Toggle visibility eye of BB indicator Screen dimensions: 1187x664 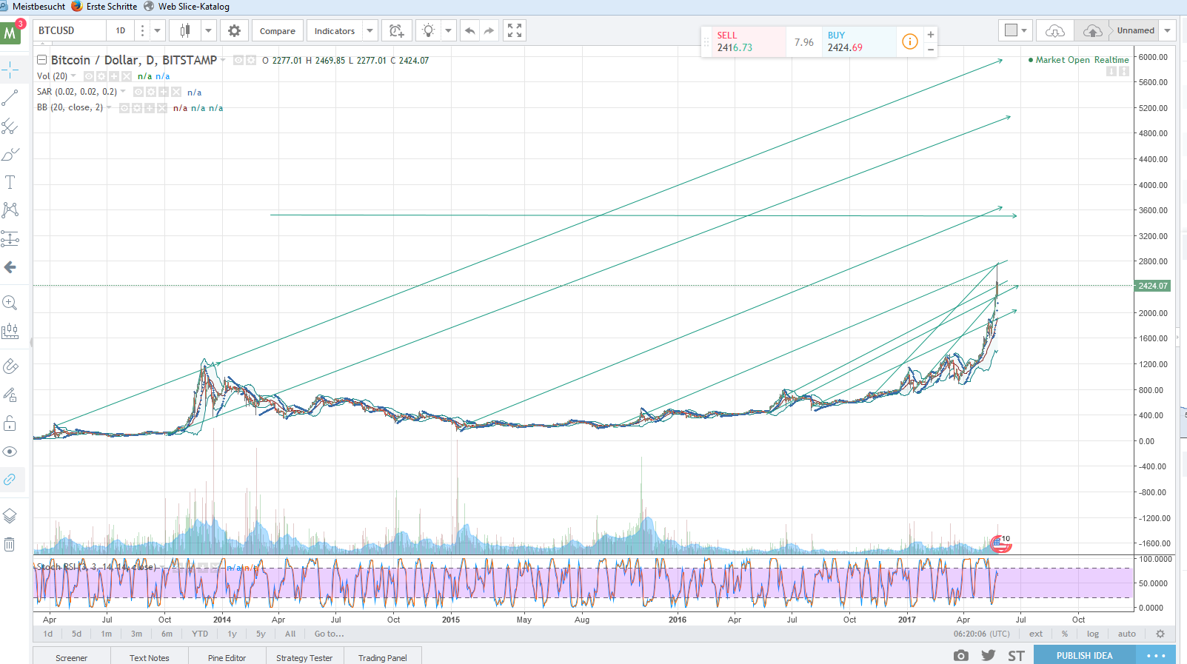[x=124, y=108]
